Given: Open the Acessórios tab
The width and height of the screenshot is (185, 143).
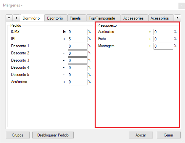Looking at the screenshot, I should (x=160, y=18).
